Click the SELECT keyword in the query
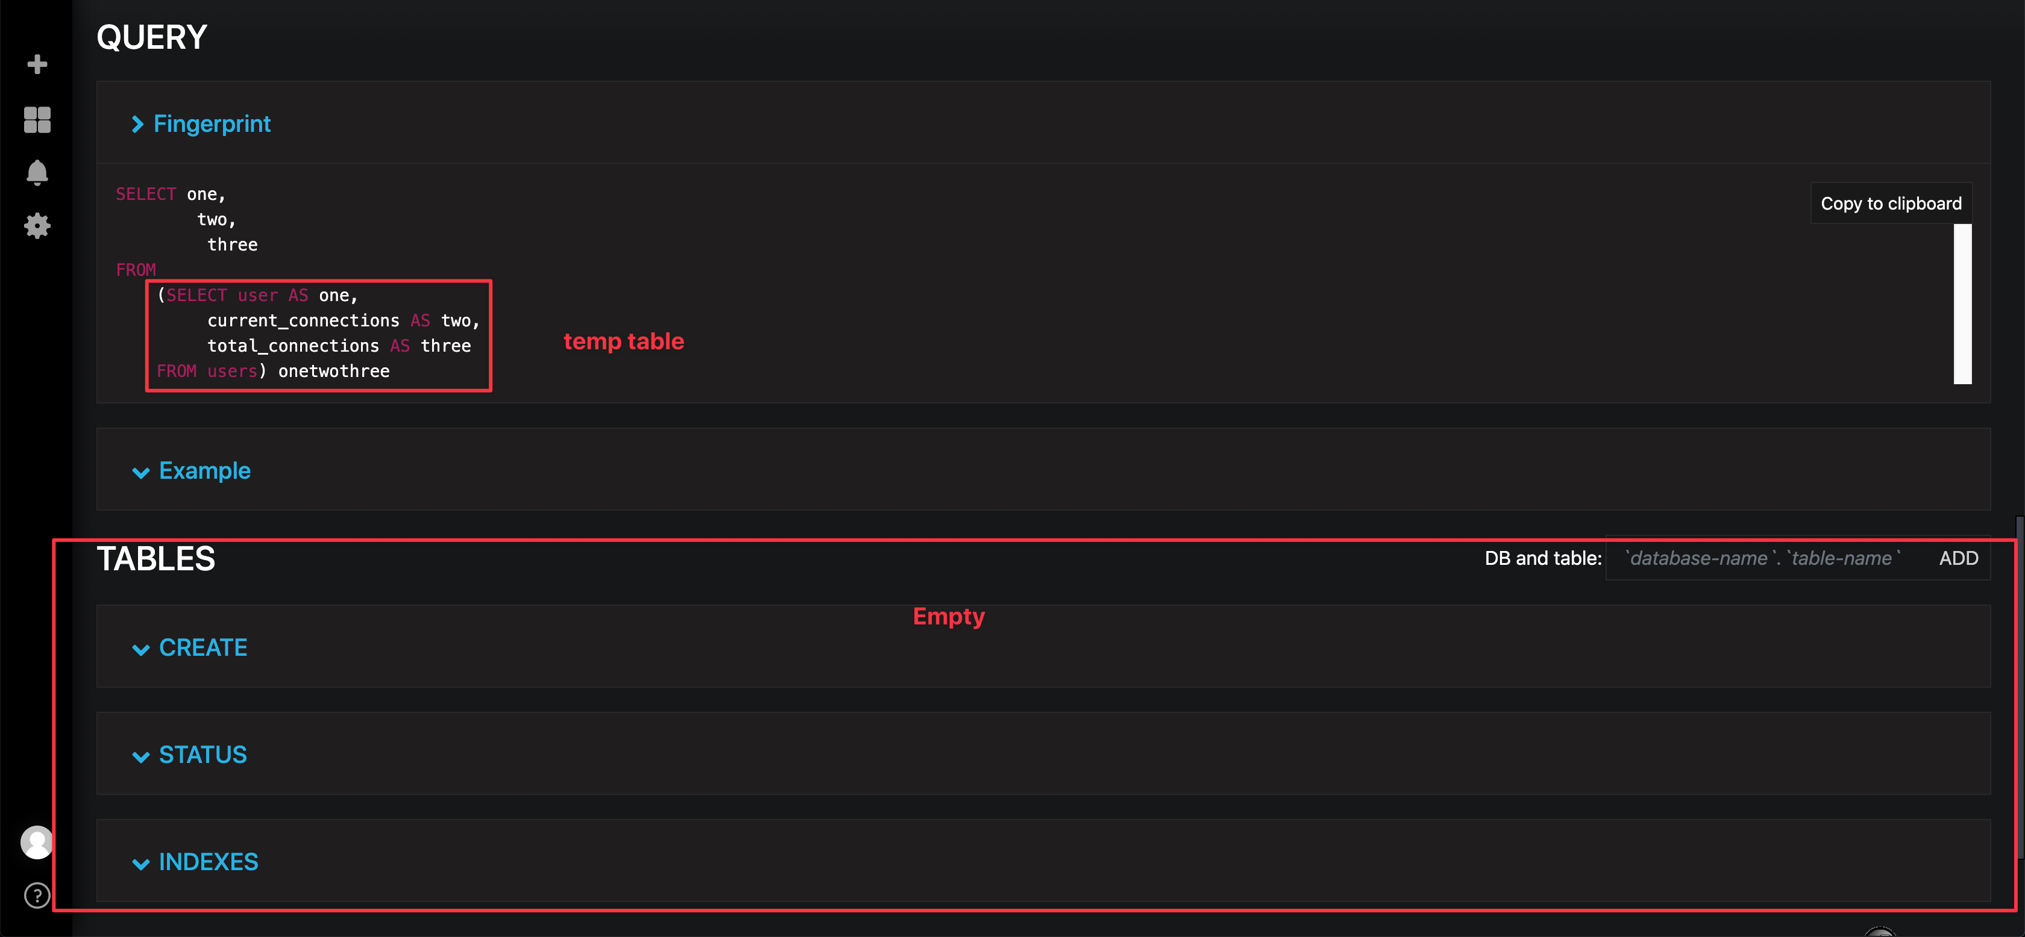 coord(146,193)
